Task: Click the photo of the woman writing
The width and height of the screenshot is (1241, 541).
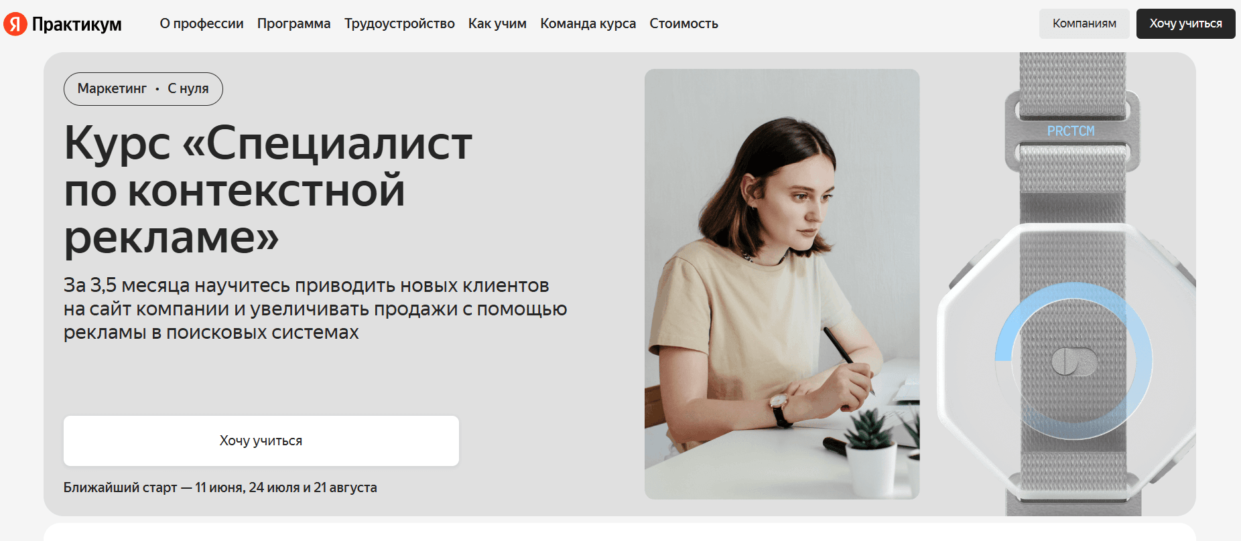Action: pos(782,284)
